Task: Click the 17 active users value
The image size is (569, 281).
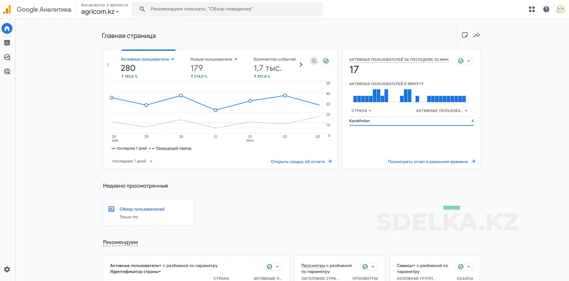Action: point(354,70)
